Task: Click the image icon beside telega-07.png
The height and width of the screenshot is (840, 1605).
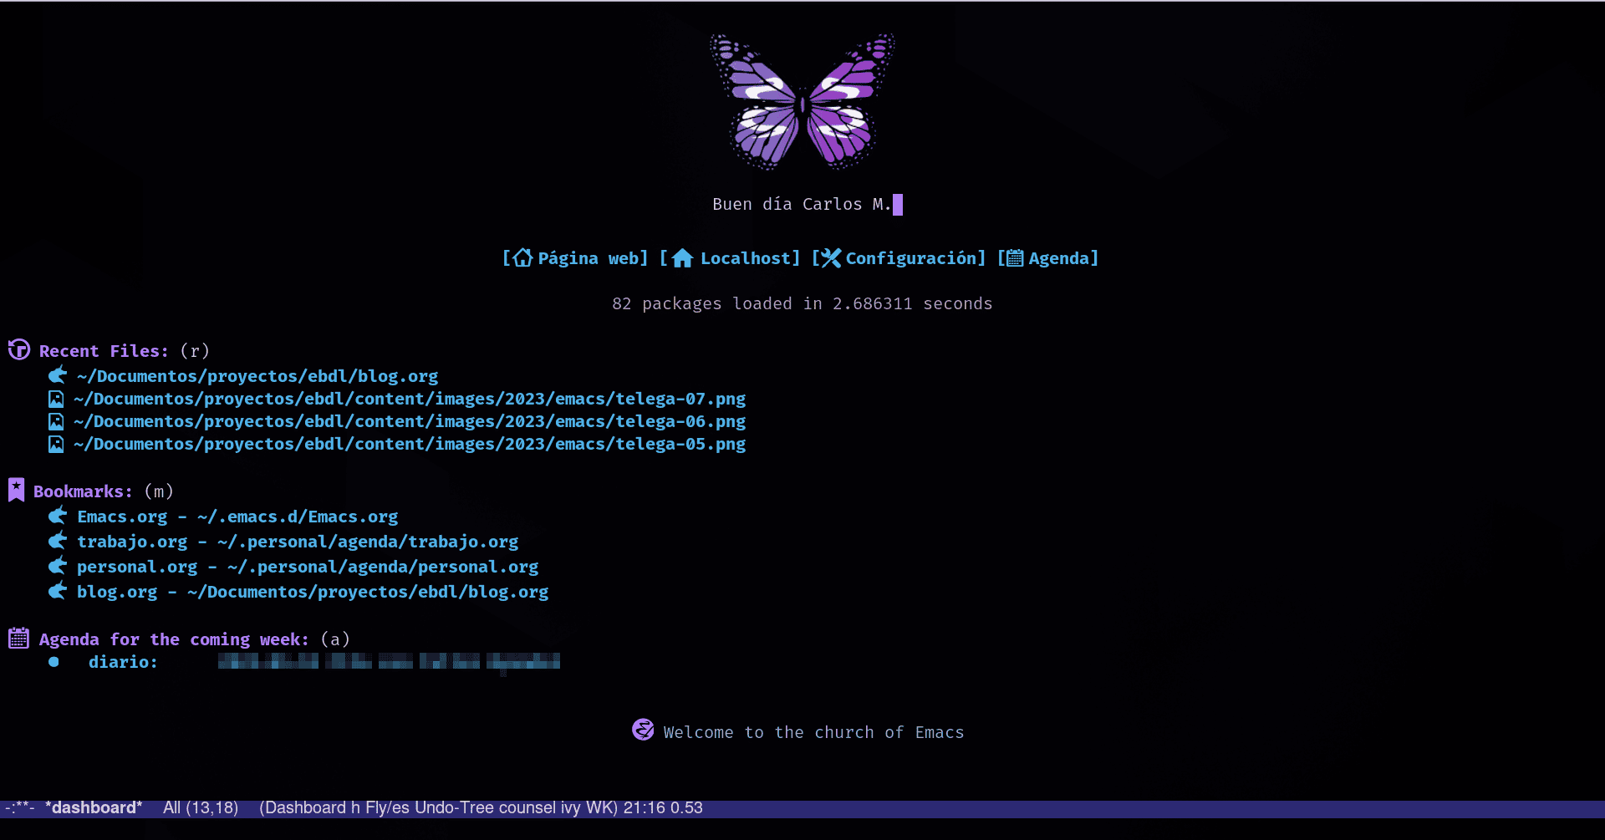Action: (x=56, y=399)
